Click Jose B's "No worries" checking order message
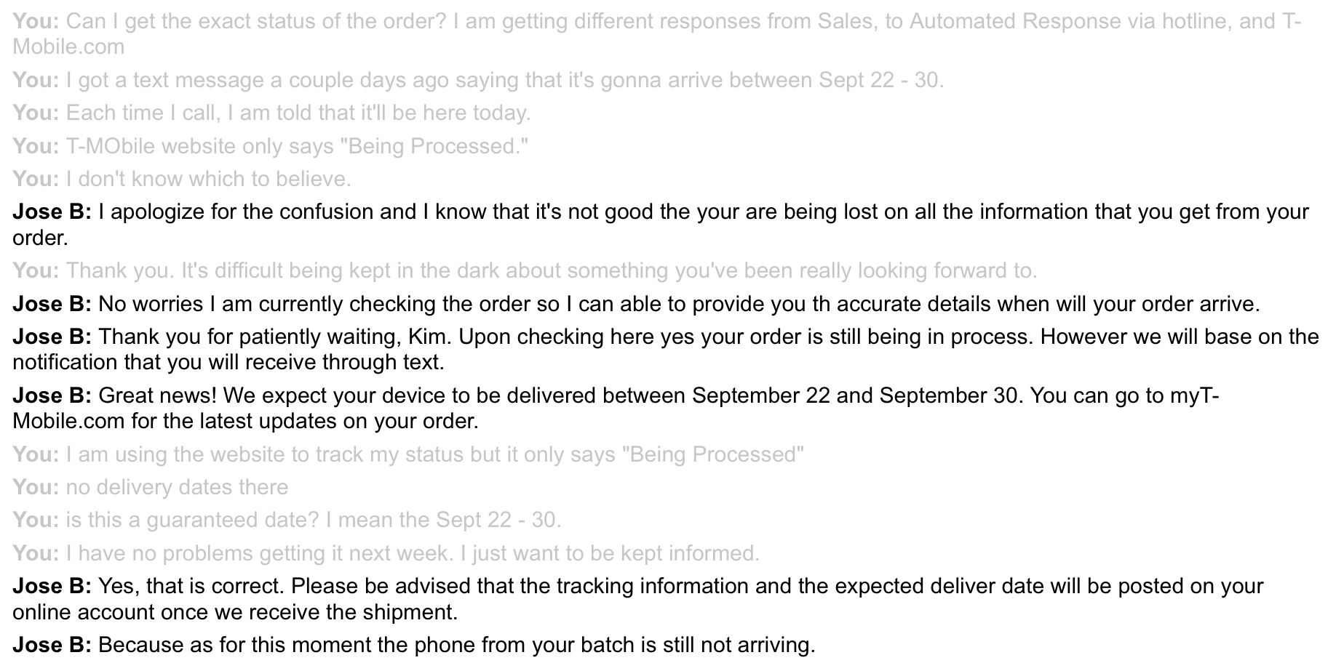 click(x=636, y=304)
